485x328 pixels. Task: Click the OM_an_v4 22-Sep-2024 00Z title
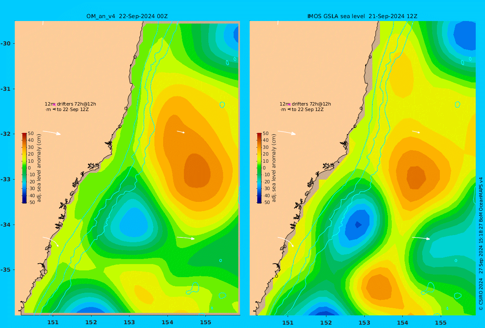pos(127,16)
